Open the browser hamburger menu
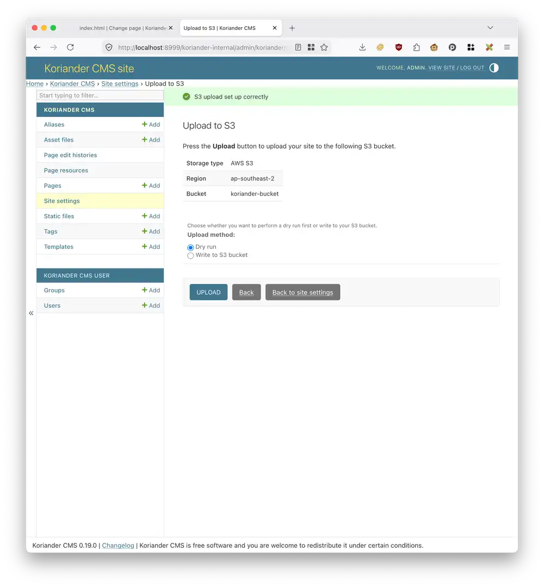Viewport: 544px width, 587px height. pos(507,47)
